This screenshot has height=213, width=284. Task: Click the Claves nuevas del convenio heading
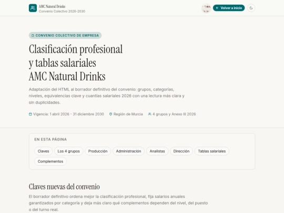point(64,187)
